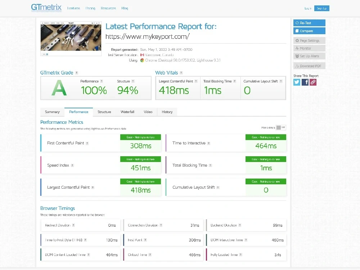The height and width of the screenshot is (270, 360).
Task: Toggle the Metric data switch
Action: tap(281, 127)
